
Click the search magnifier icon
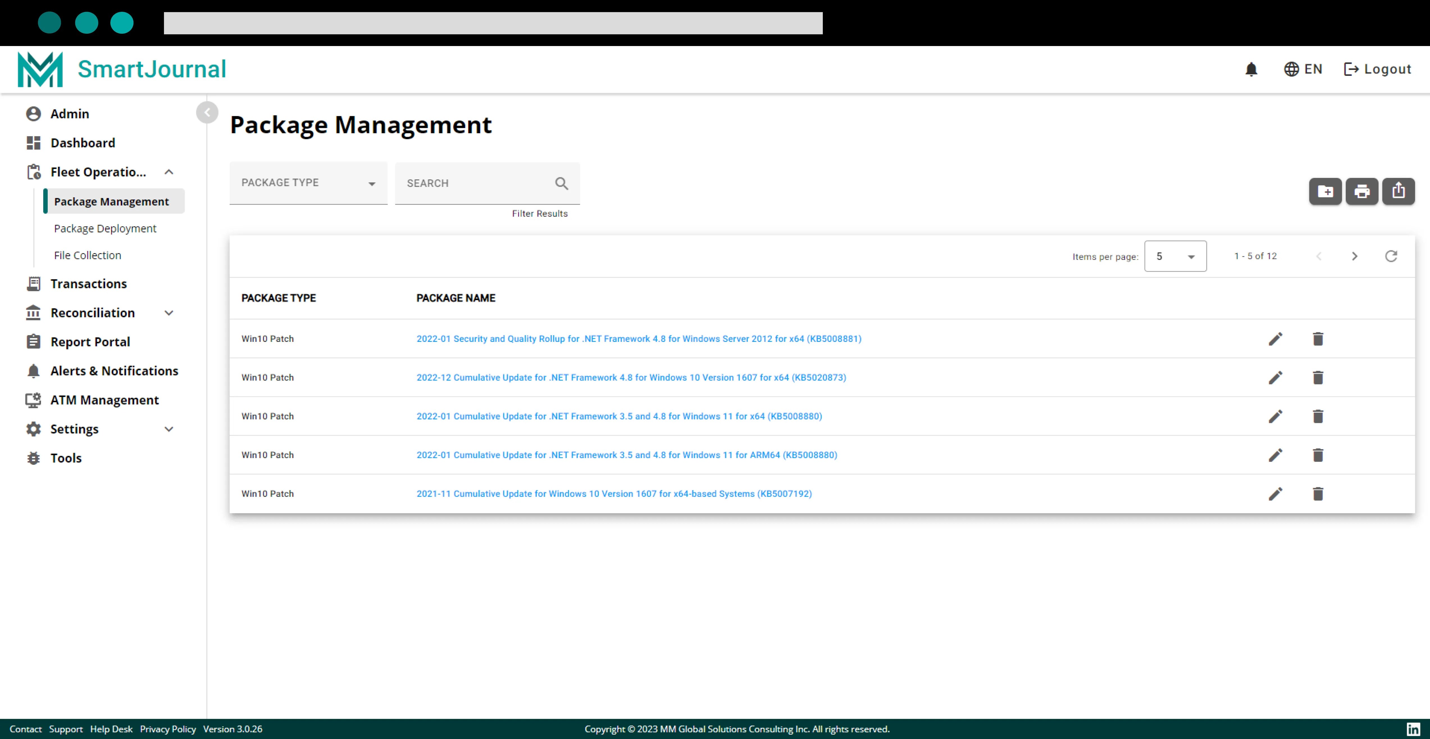(x=561, y=183)
